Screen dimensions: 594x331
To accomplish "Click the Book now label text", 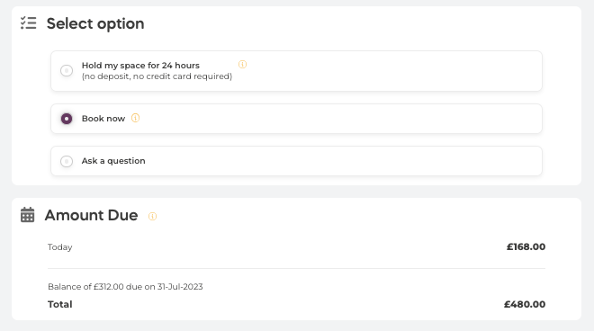I will [x=103, y=119].
